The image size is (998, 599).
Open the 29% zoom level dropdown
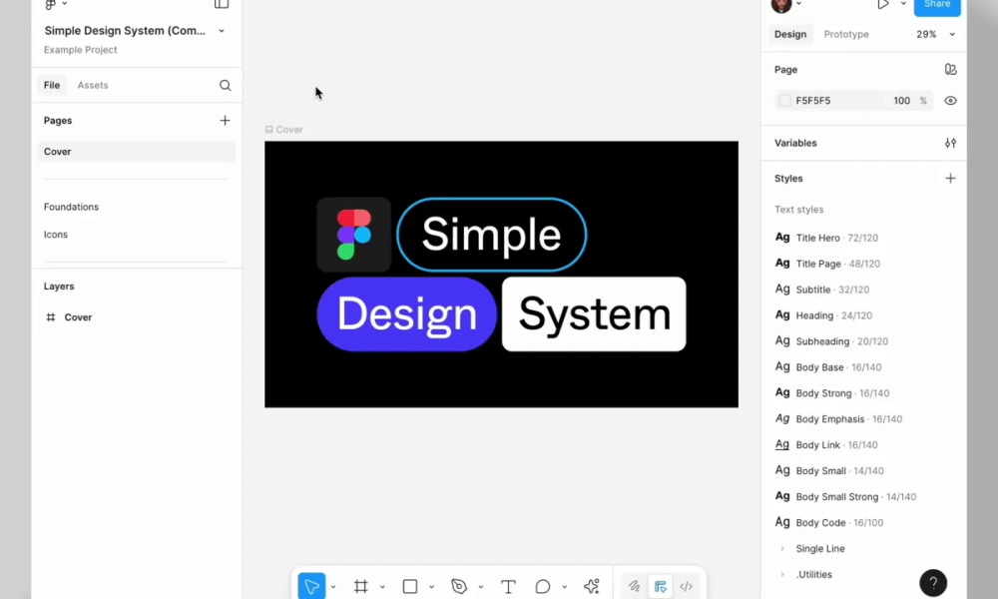coord(935,35)
